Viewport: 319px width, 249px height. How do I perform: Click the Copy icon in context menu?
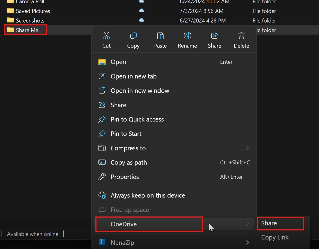click(133, 36)
